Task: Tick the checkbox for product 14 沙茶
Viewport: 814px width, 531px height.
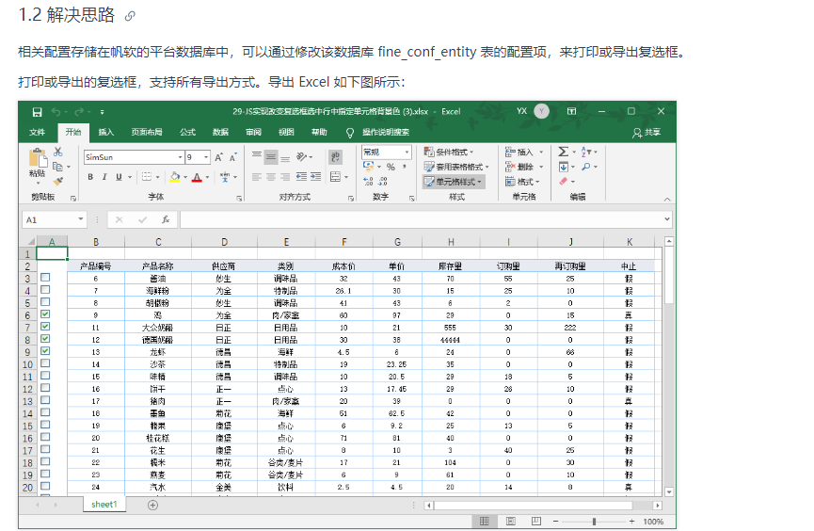Action: click(x=45, y=363)
